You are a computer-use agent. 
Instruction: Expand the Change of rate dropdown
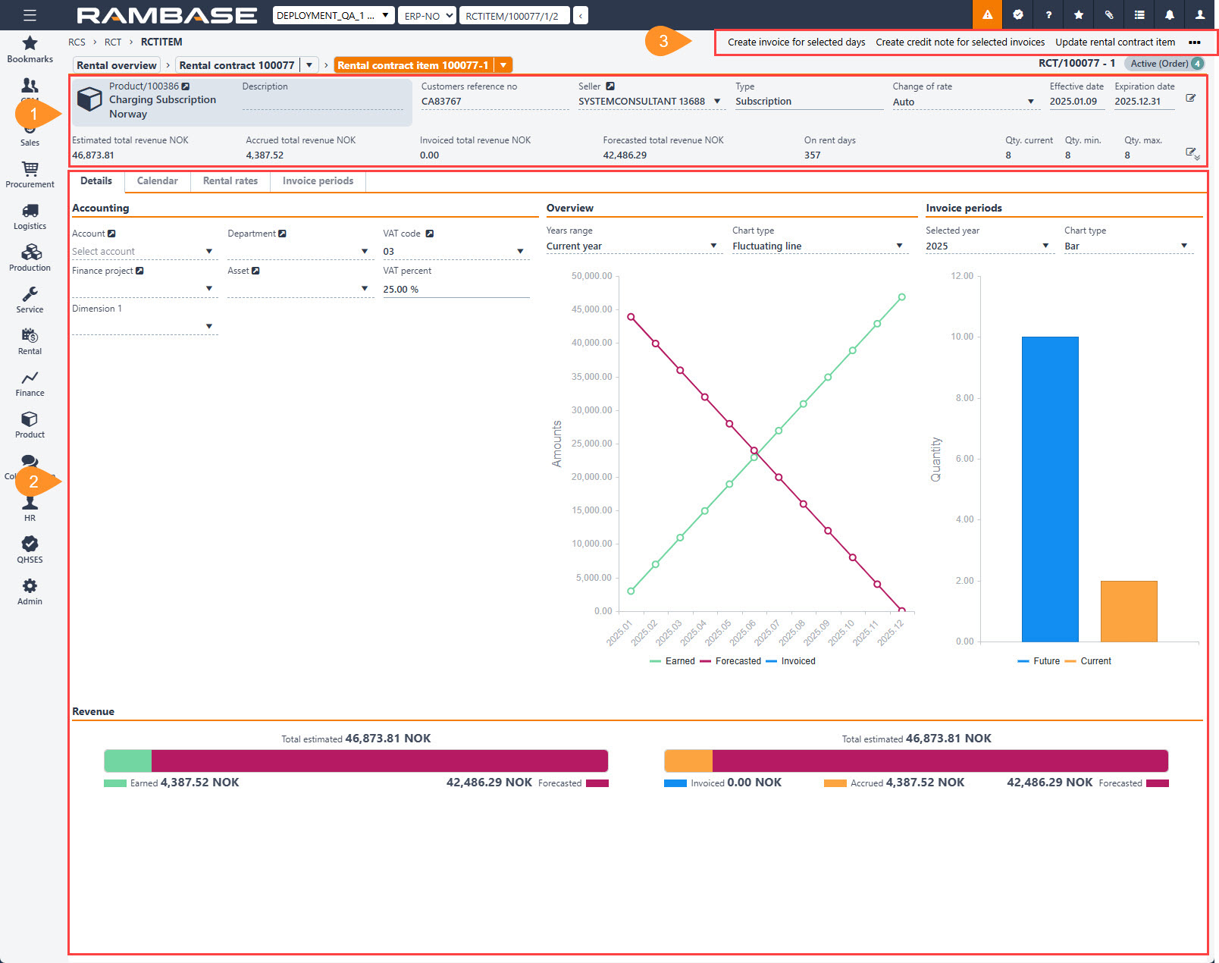(1030, 102)
